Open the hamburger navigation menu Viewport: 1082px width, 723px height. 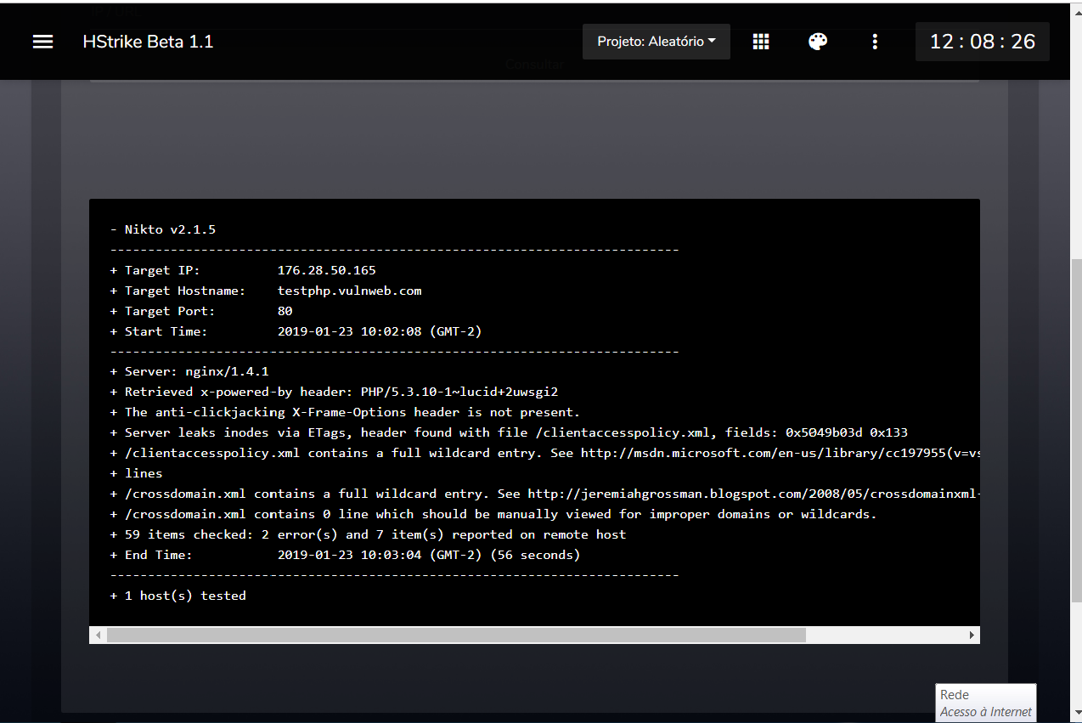pos(42,42)
